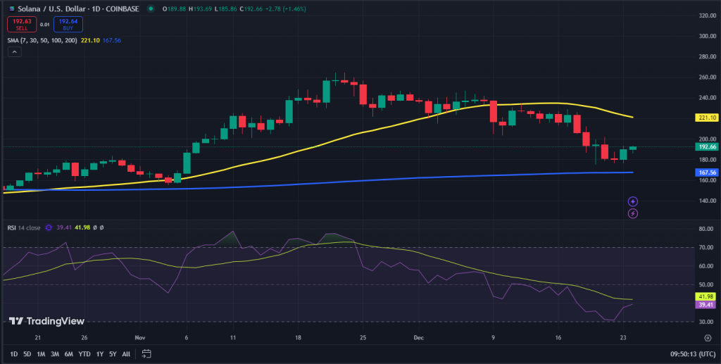Select the 1M time range

point(41,354)
